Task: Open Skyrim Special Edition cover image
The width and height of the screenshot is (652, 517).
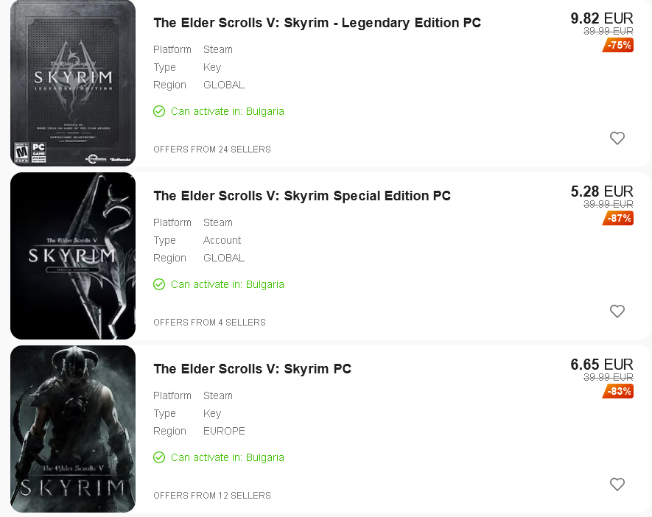Action: [x=73, y=256]
